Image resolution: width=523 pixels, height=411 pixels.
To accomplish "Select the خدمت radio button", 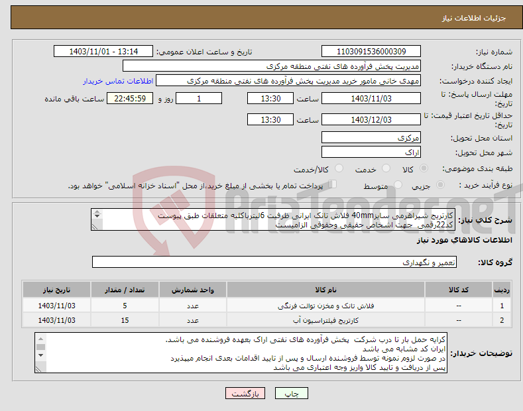I will [386, 168].
